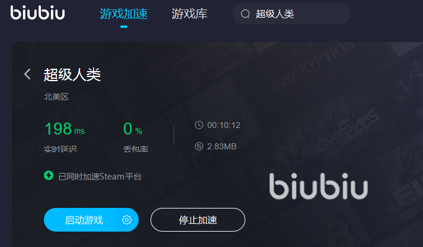
Task: Click the 超级人类 game title
Action: (72, 75)
